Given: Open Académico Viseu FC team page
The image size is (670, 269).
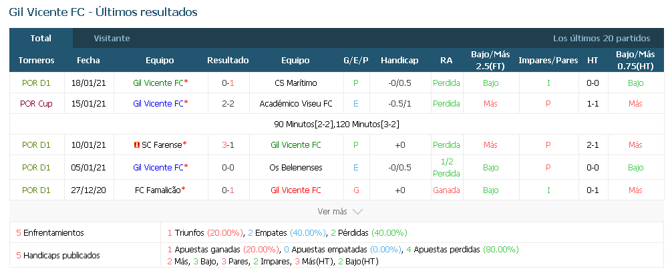Looking at the screenshot, I should (x=296, y=103).
